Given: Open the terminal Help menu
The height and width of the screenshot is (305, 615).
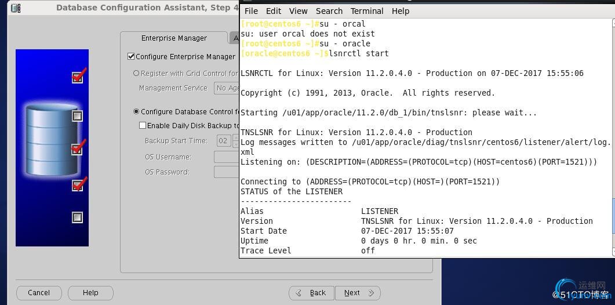Looking at the screenshot, I should (x=401, y=12).
